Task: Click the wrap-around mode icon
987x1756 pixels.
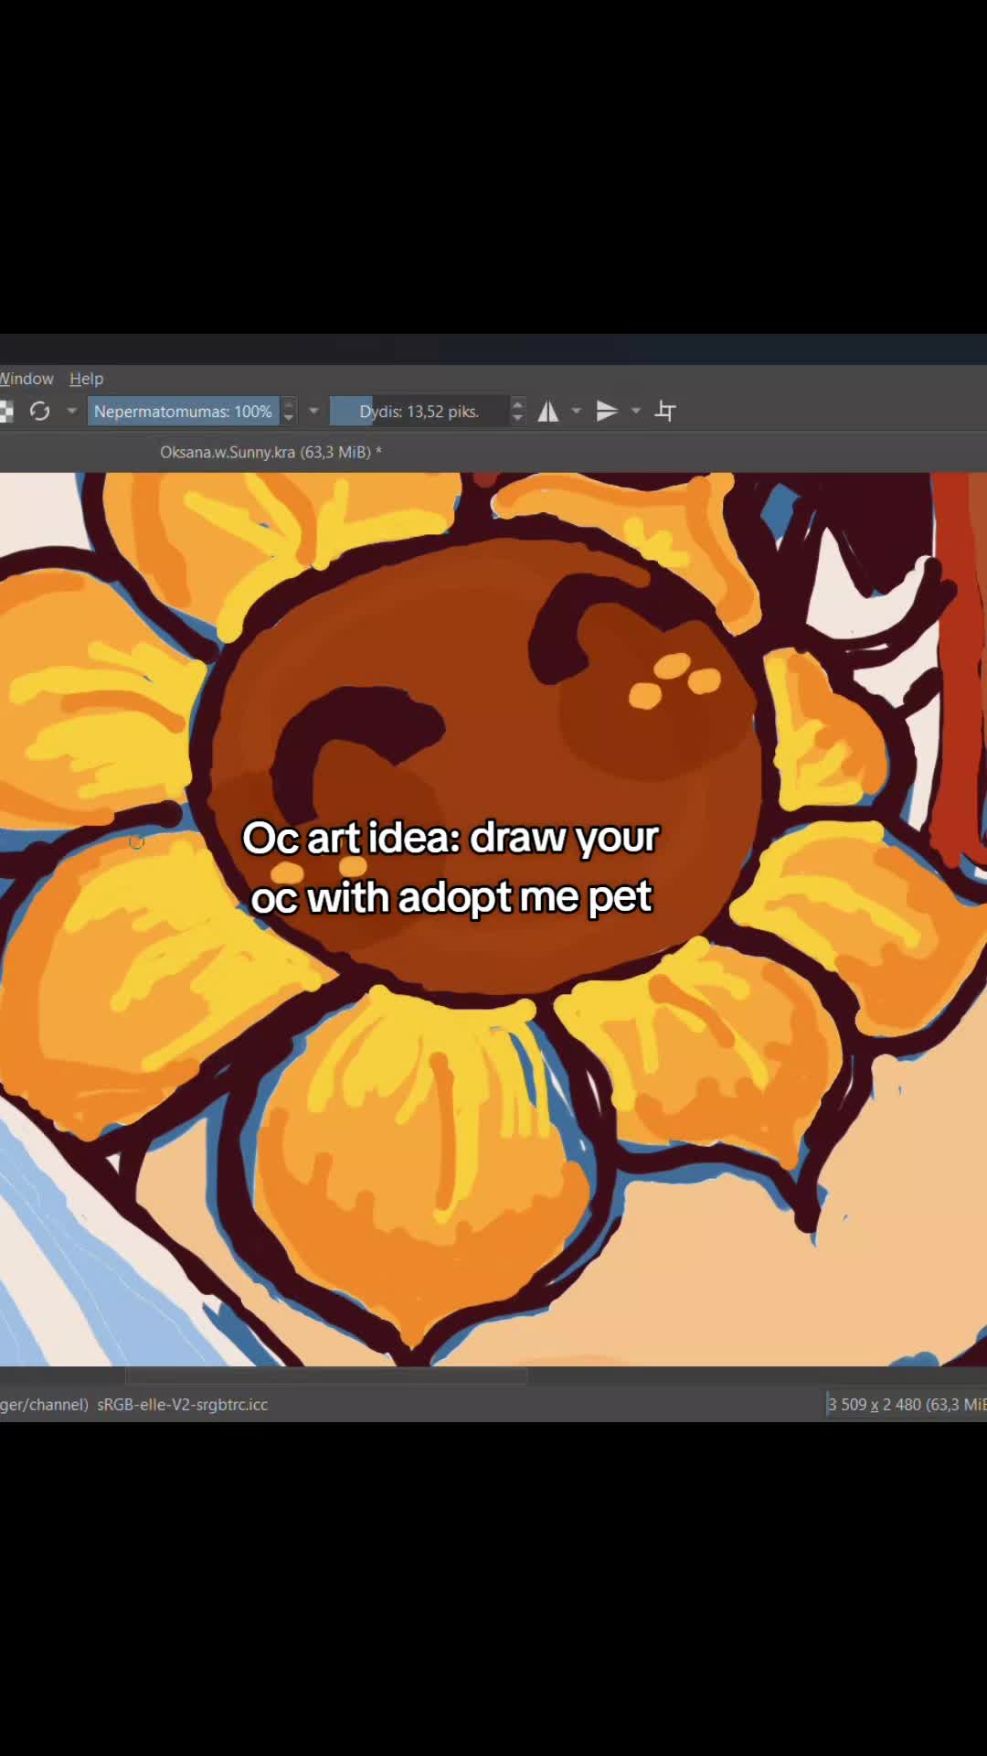Action: 665,412
